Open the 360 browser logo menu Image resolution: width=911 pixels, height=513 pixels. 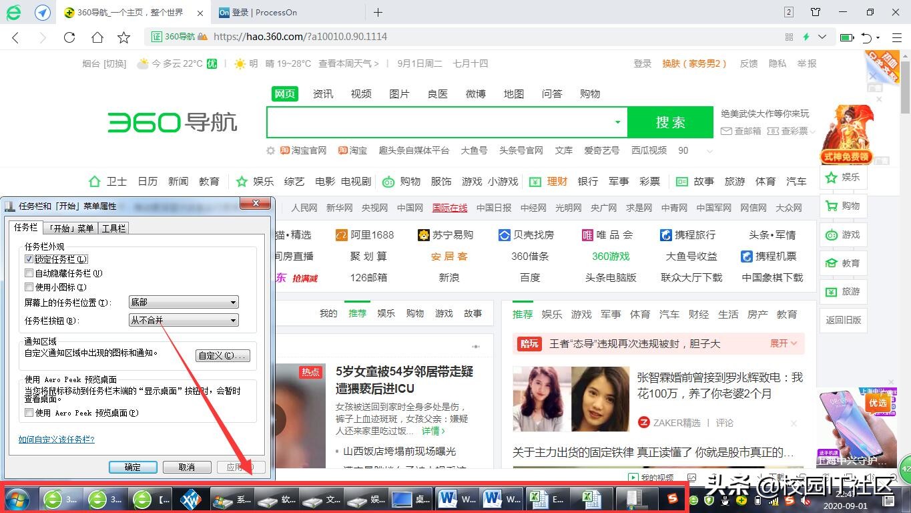pos(13,12)
